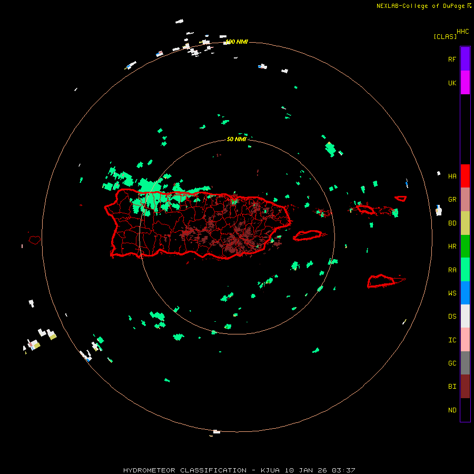
Task: Click the HHC product label
Action: click(463, 32)
